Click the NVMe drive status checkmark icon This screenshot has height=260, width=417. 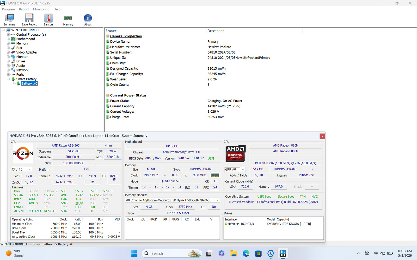click(226, 224)
